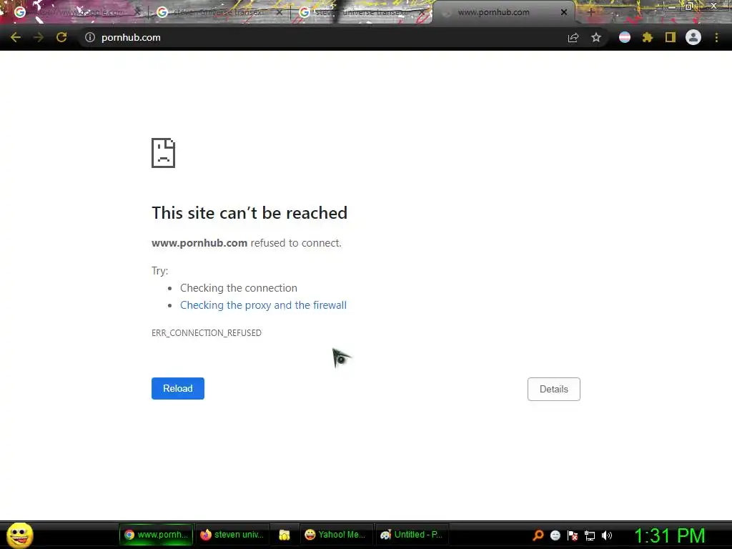732x549 pixels.
Task: Open the folder icon on taskbar
Action: 285,535
